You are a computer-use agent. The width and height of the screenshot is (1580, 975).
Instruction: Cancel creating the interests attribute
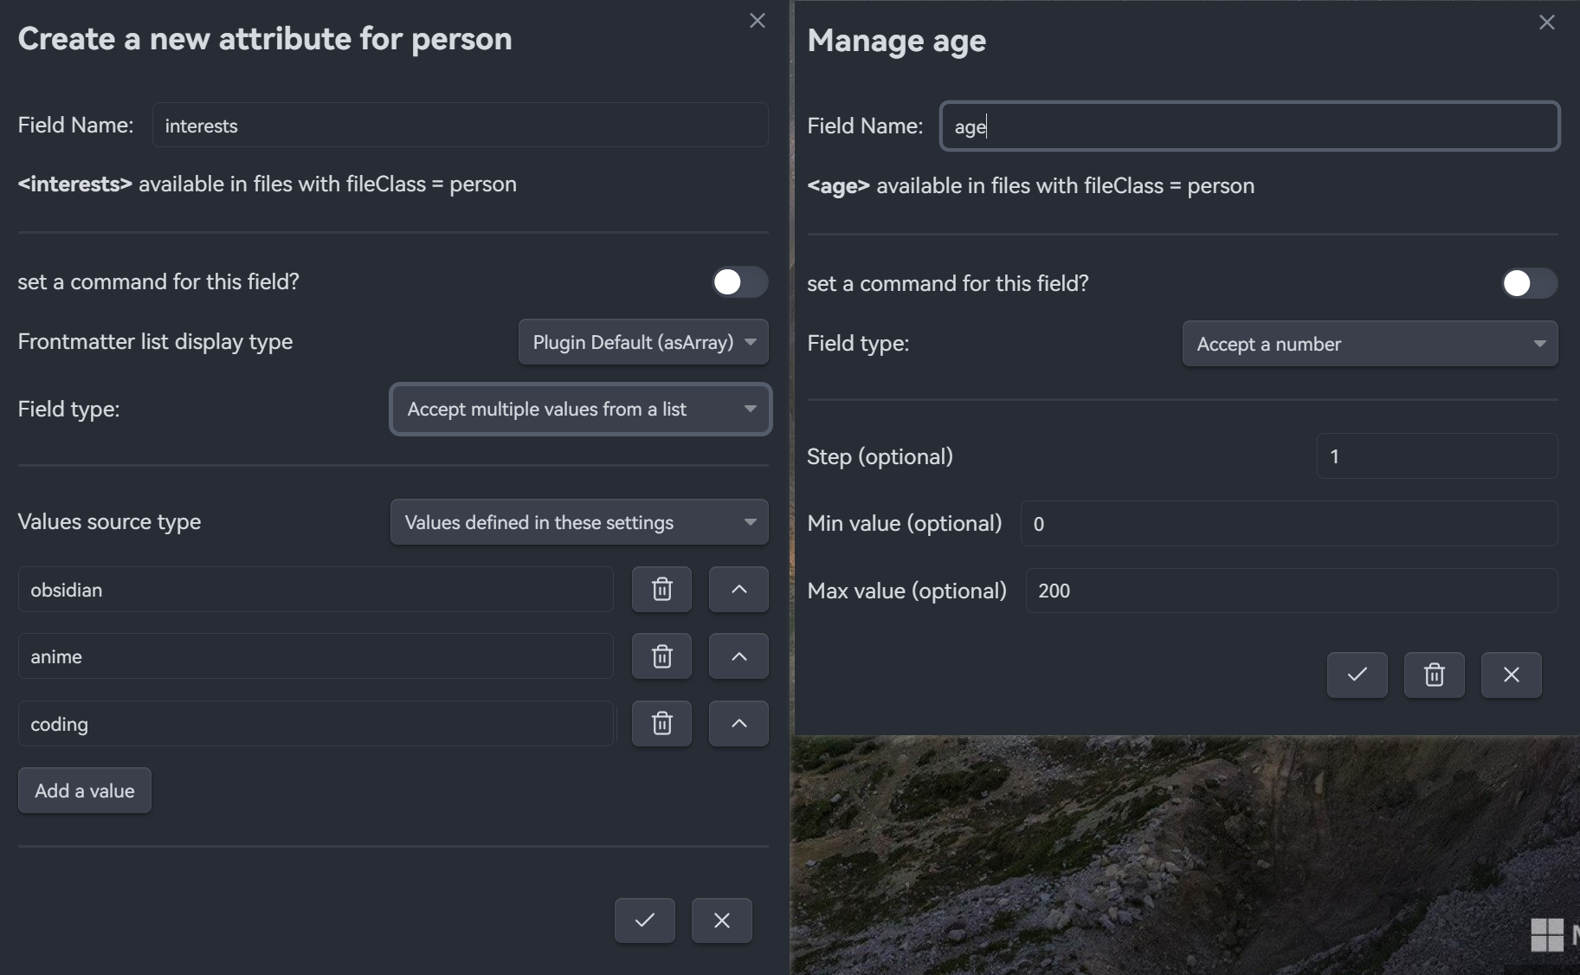(721, 920)
